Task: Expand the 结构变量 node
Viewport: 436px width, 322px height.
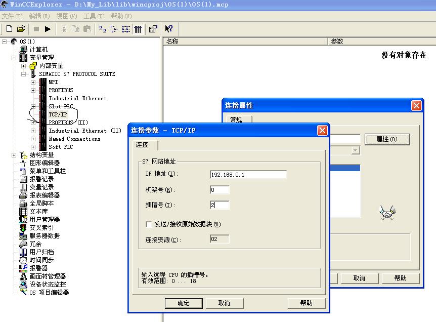Action: coord(14,155)
